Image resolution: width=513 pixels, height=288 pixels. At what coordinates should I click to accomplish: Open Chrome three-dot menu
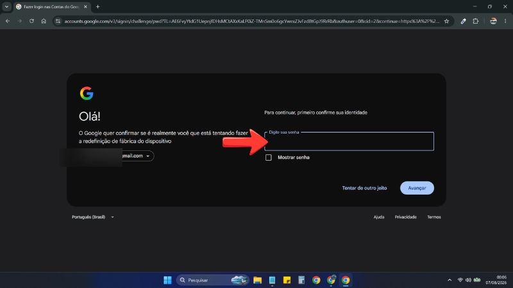[x=505, y=21]
